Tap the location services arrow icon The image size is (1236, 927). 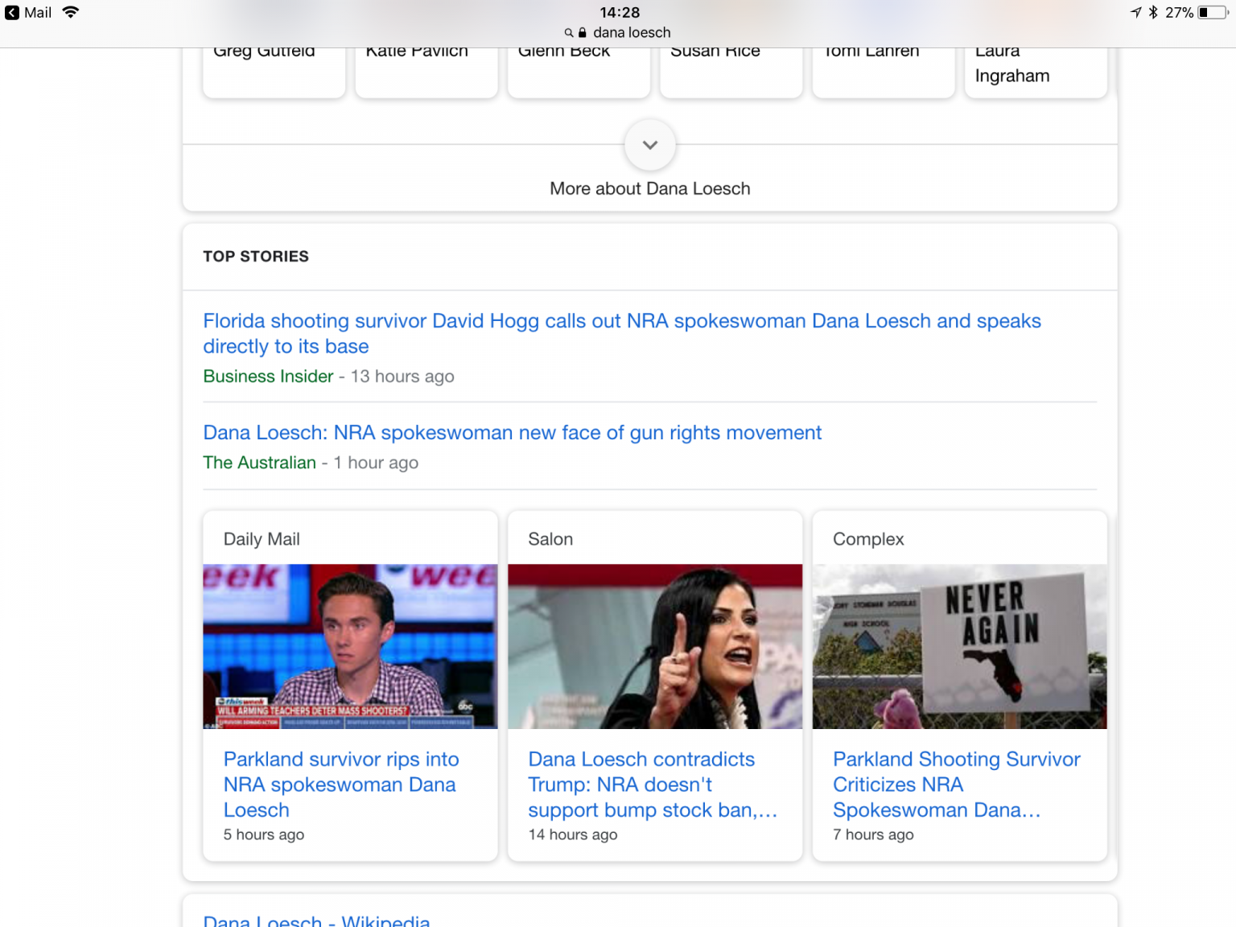tap(1135, 13)
